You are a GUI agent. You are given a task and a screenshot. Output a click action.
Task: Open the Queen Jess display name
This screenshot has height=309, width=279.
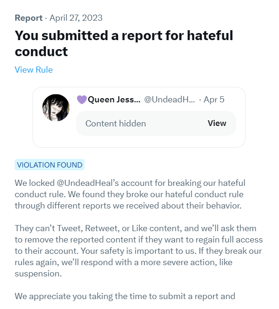(114, 100)
